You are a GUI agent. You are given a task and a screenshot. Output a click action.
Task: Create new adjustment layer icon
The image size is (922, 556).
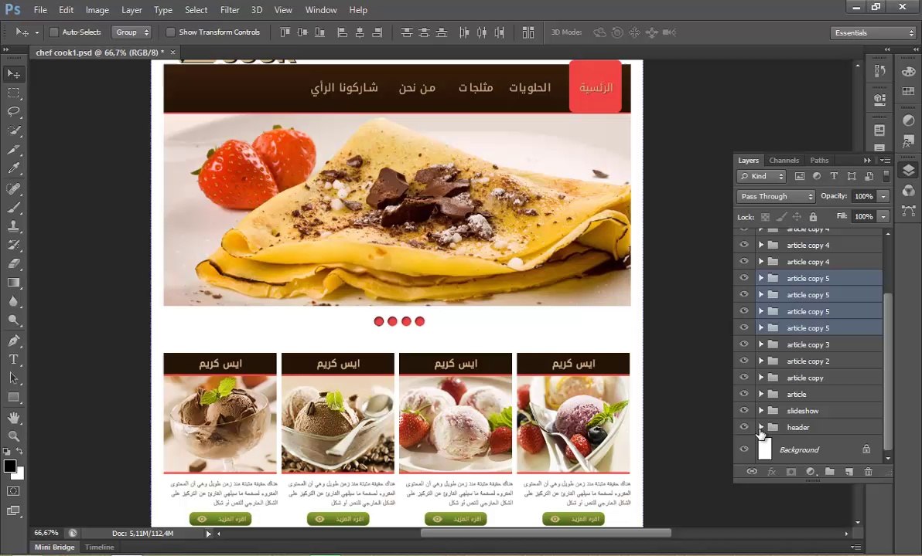coord(811,472)
